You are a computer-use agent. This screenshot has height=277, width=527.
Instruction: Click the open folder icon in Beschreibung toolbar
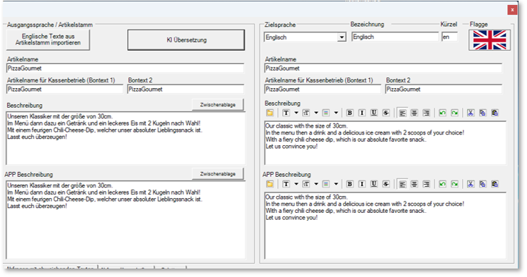click(x=269, y=113)
